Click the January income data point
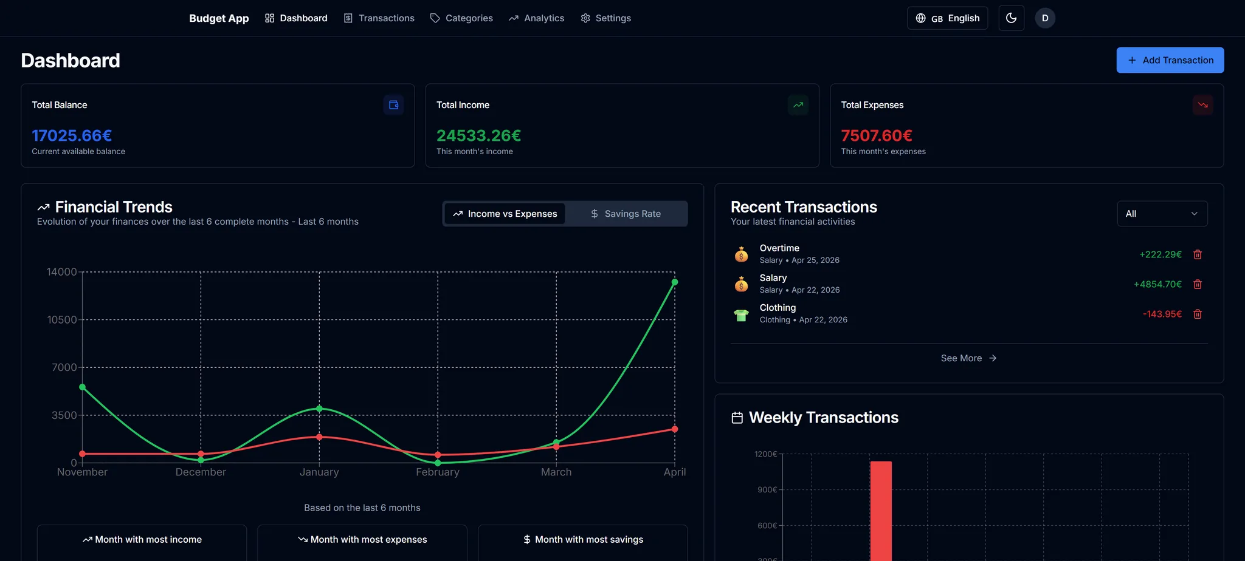 click(319, 409)
